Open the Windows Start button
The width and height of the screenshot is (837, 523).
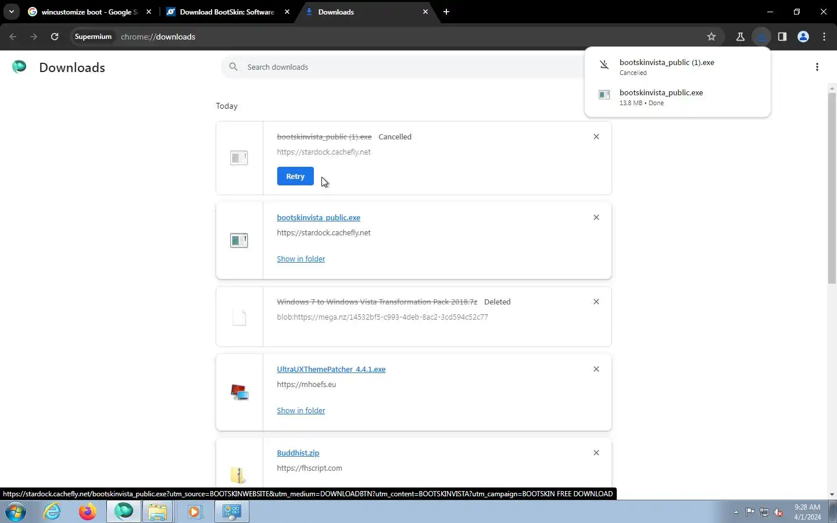(x=16, y=511)
